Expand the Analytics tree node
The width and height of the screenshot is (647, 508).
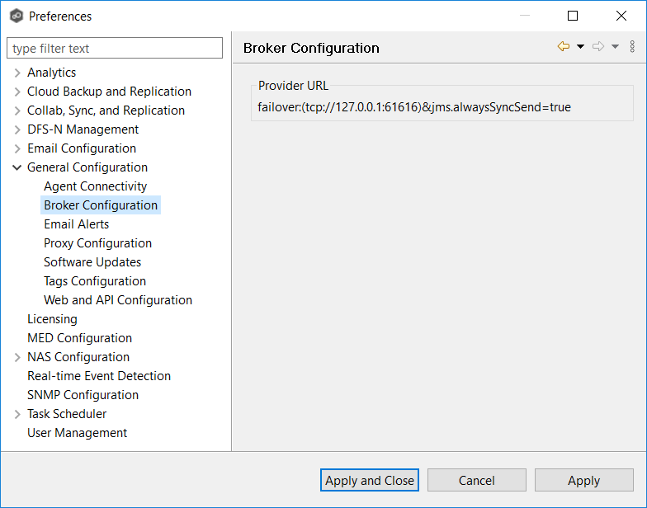pyautogui.click(x=17, y=73)
